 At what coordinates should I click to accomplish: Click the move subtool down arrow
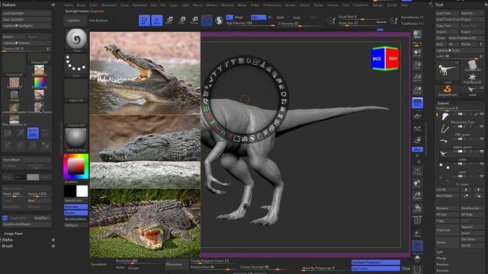click(478, 190)
